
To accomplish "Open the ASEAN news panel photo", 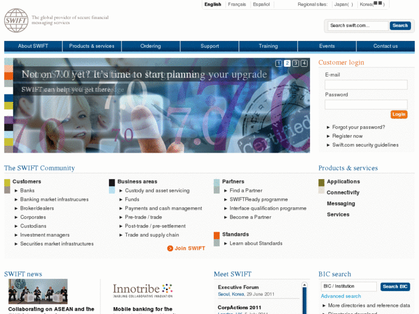I will coord(38,292).
